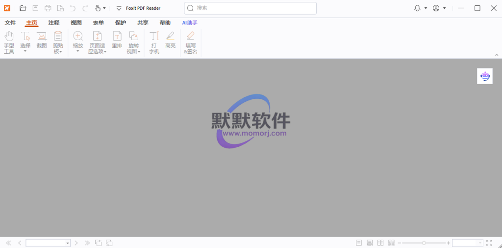The height and width of the screenshot is (248, 502).
Task: Click the Open file folder icon
Action: (x=23, y=8)
